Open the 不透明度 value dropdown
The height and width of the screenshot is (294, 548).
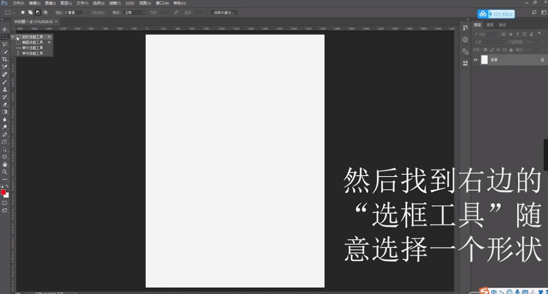pos(538,42)
